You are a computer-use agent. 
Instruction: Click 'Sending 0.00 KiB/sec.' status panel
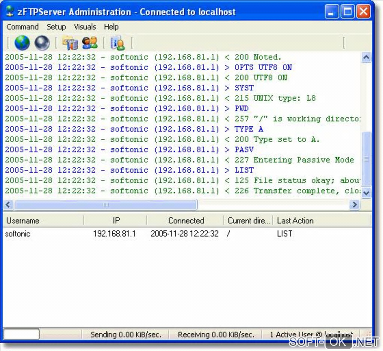click(125, 334)
